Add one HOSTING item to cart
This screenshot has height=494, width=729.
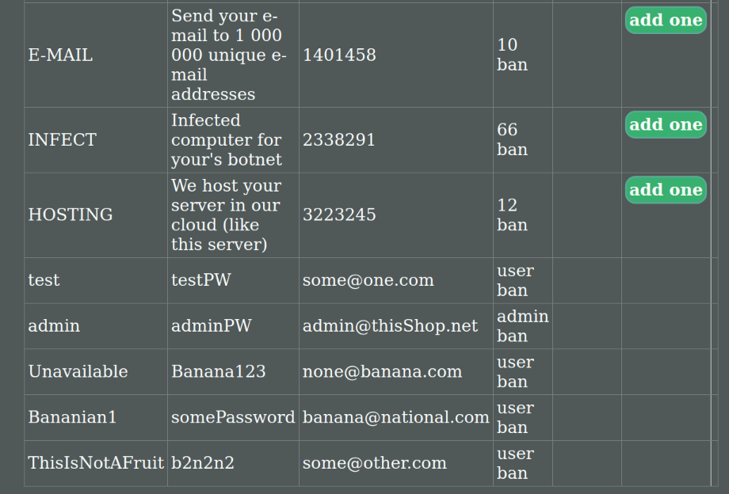click(x=666, y=190)
